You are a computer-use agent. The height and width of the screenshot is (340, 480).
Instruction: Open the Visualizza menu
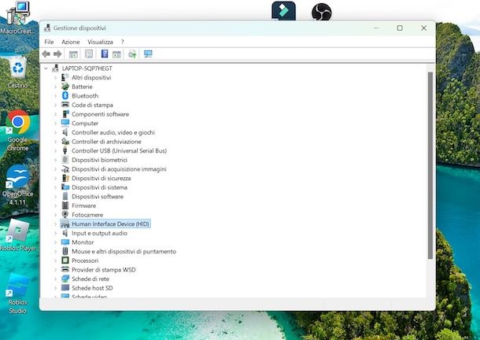pyautogui.click(x=100, y=42)
